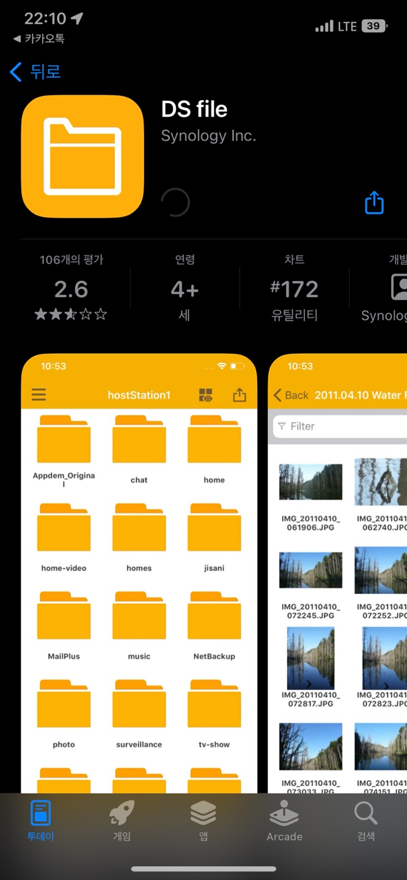Tap the Appdem_Original folder icon

coord(64,439)
